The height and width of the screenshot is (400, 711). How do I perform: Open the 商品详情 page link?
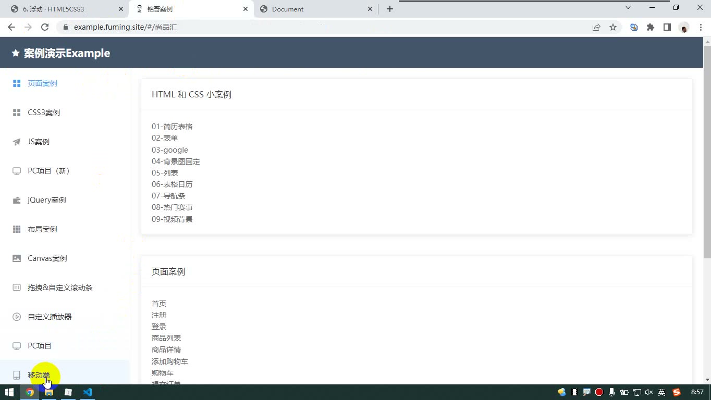pyautogui.click(x=166, y=349)
